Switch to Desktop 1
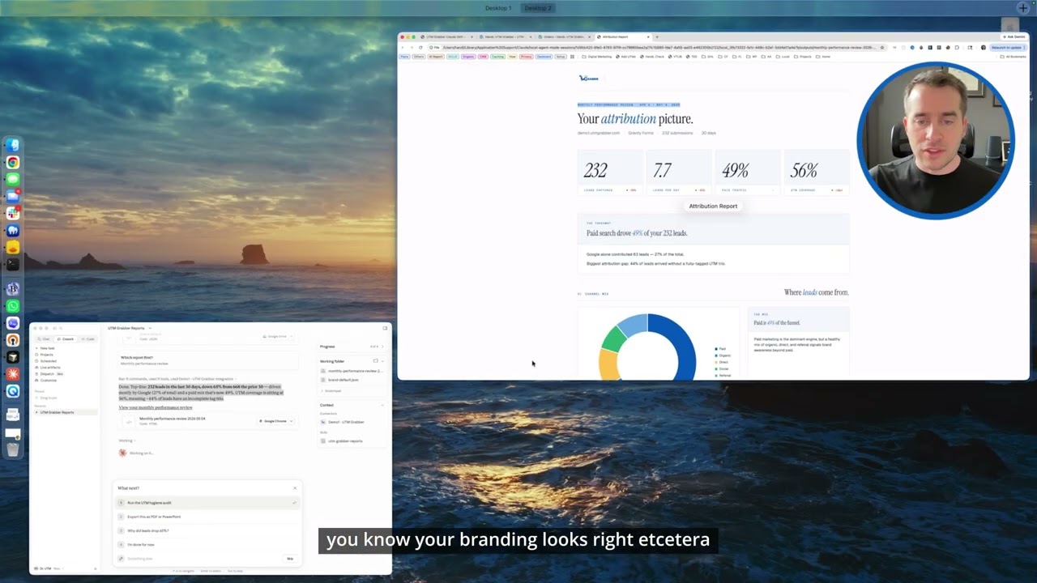 [x=498, y=8]
